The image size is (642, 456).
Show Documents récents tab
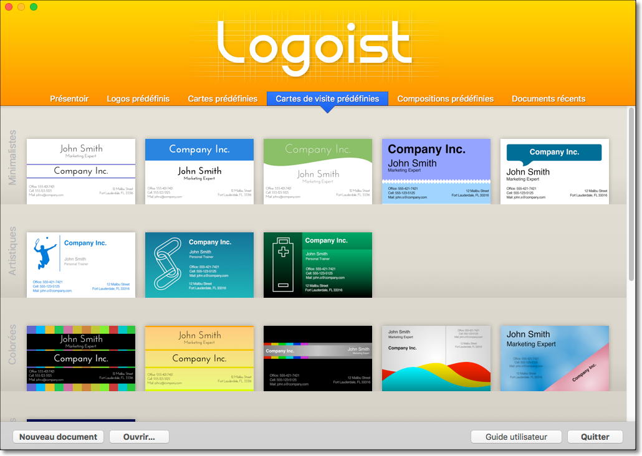point(549,98)
